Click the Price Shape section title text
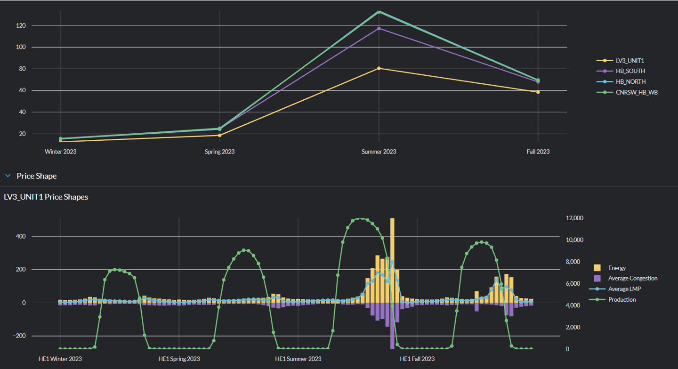The height and width of the screenshot is (369, 678). pyautogui.click(x=37, y=176)
